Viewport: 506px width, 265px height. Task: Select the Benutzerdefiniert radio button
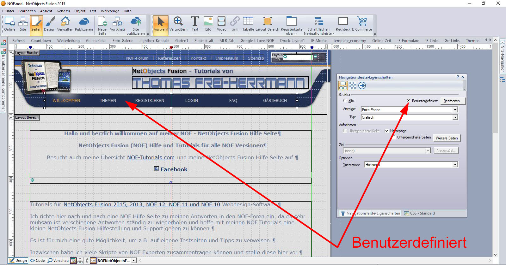(408, 101)
